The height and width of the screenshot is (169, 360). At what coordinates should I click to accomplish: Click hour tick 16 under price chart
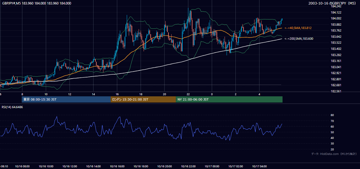click(117, 94)
